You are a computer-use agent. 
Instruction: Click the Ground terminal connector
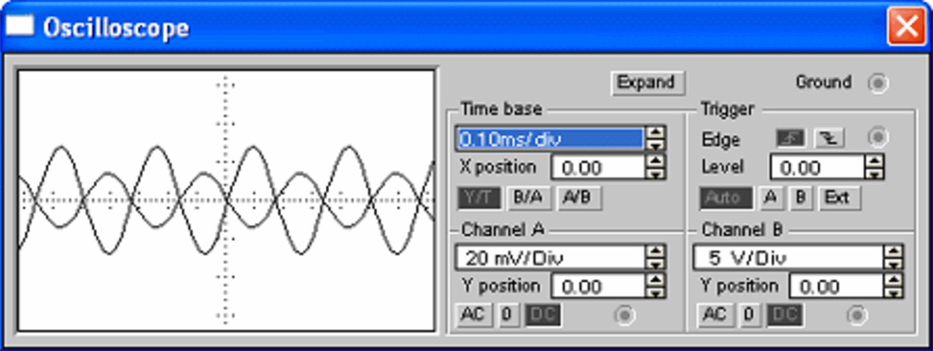878,84
